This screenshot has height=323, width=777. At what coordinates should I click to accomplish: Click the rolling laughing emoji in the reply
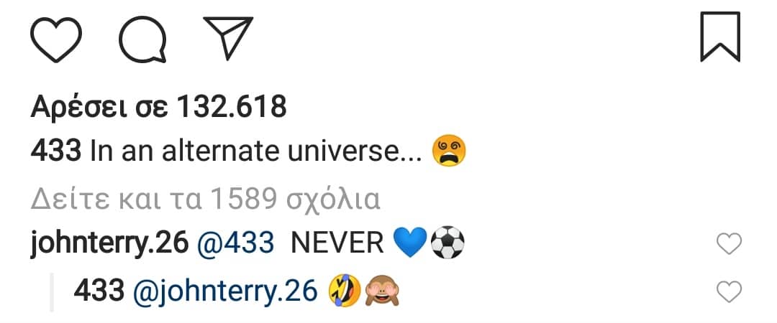pos(345,291)
